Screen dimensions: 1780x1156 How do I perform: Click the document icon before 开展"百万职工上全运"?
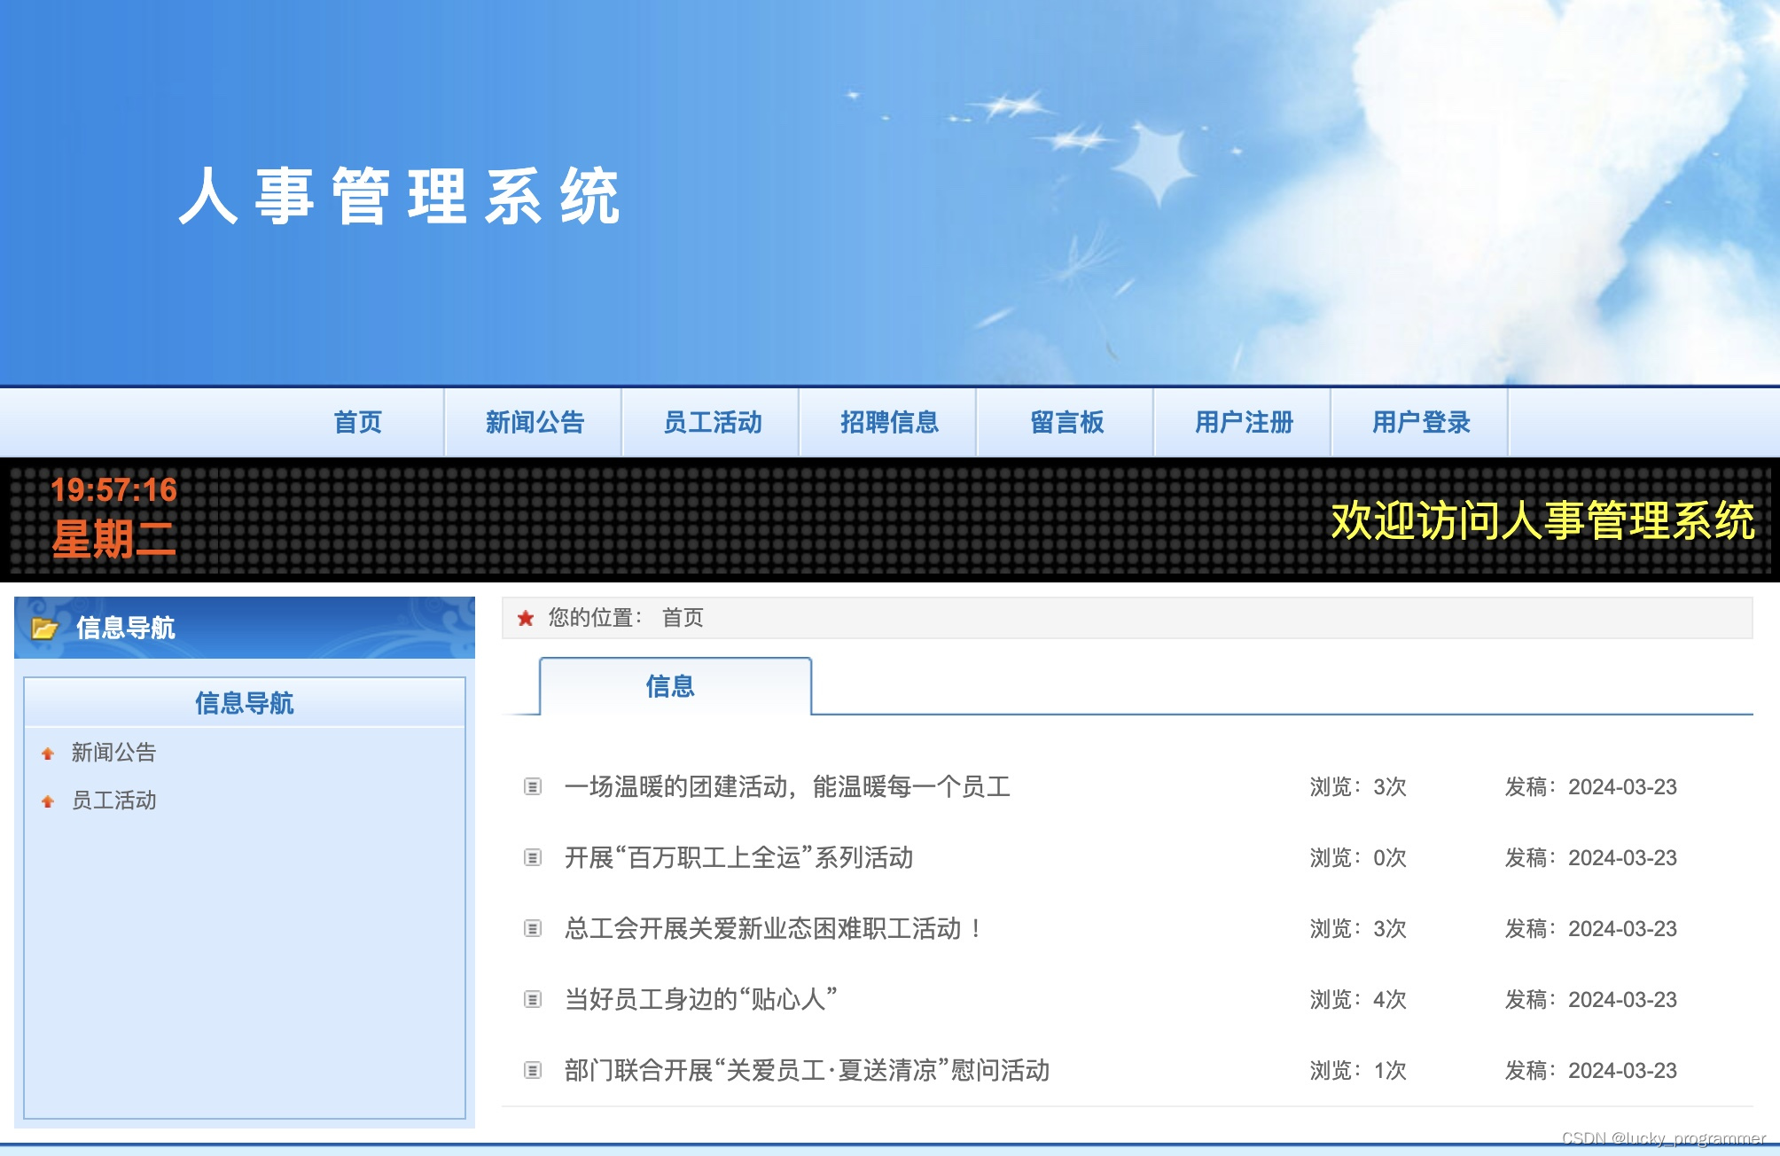(x=533, y=857)
